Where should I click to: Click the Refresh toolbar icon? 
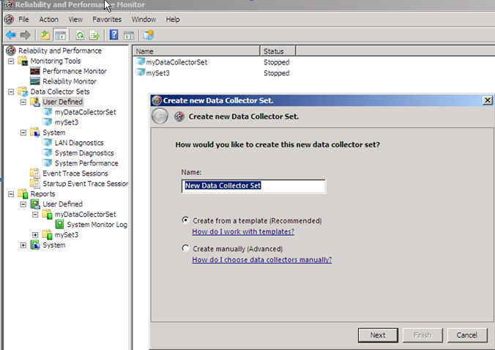pos(80,34)
